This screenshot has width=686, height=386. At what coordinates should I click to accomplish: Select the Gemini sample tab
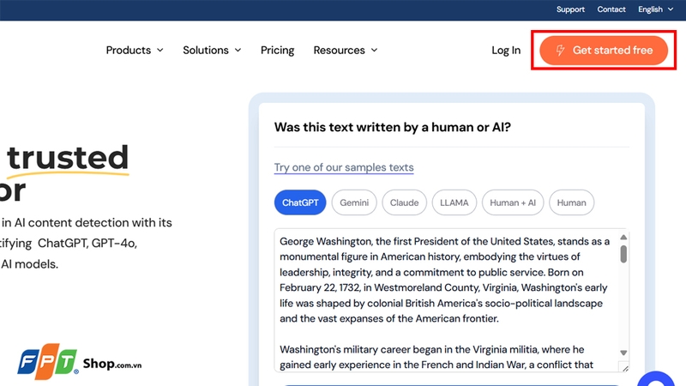[x=354, y=202]
